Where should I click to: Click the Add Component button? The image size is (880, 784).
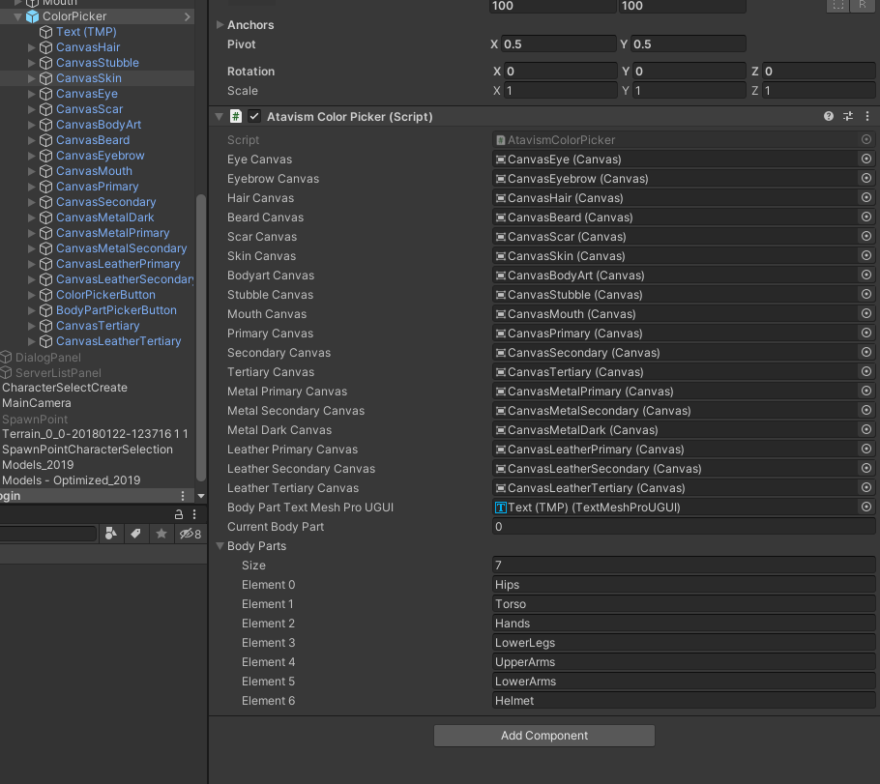click(543, 736)
